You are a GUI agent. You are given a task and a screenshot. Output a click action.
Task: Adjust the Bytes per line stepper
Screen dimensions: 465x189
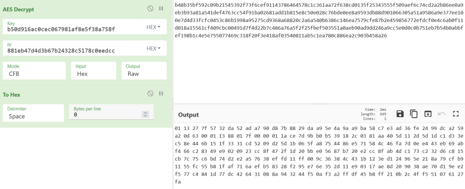(x=146, y=114)
